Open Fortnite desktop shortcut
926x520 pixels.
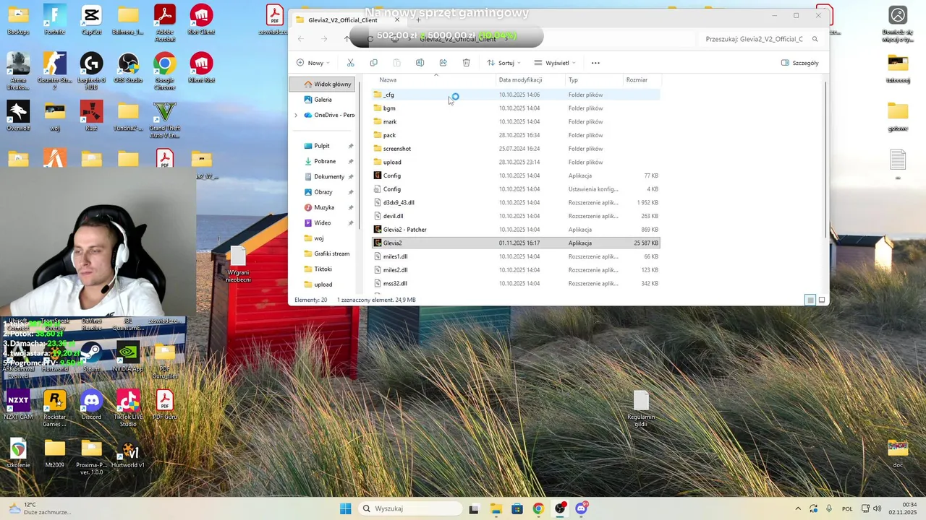[x=55, y=19]
